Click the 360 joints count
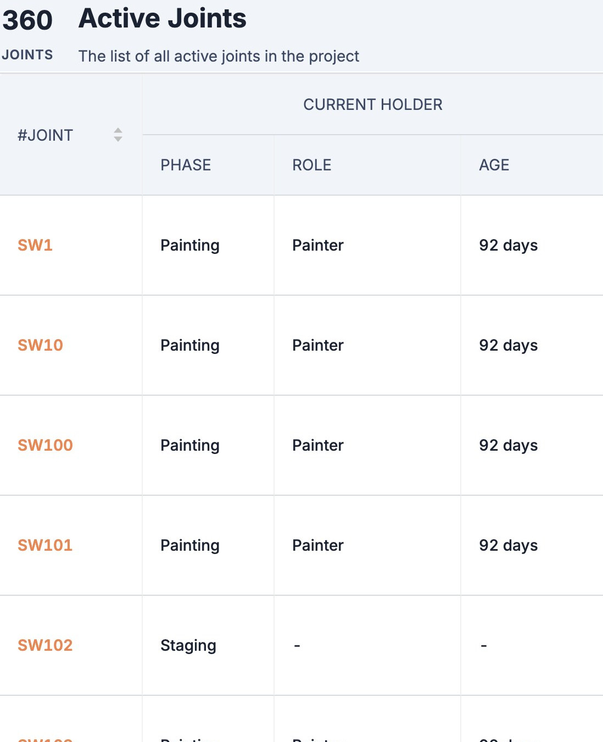This screenshot has width=603, height=742. [27, 20]
